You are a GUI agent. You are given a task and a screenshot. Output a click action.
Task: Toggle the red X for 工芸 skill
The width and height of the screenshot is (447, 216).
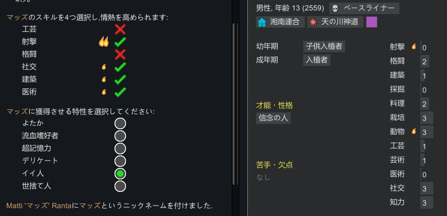click(120, 29)
